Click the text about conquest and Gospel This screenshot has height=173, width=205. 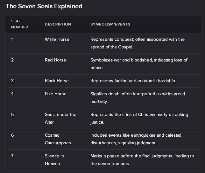[138, 43]
